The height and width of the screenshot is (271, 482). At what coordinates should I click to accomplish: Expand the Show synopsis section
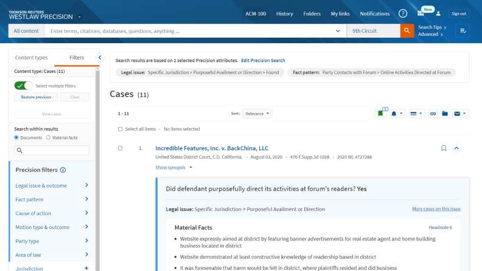173,167
